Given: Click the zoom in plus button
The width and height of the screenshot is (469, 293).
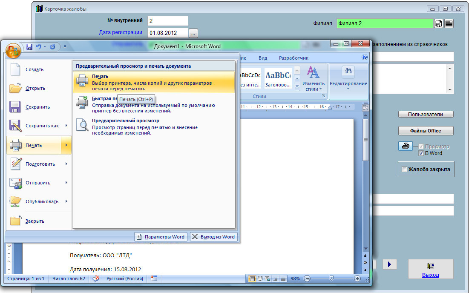Looking at the screenshot, I should 357,279.
